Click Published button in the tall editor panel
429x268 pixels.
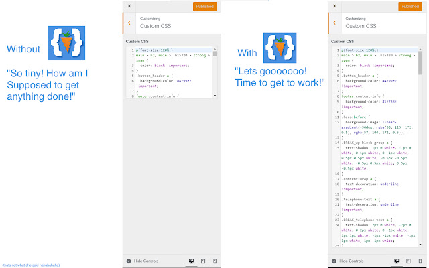coord(410,6)
